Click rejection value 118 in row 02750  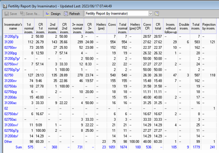click(212, 75)
